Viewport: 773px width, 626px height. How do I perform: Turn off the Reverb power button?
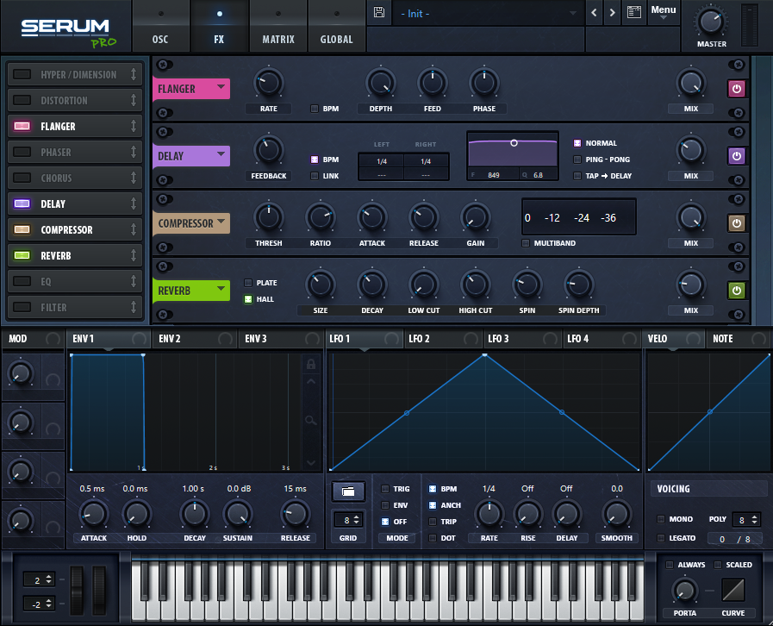[x=737, y=291]
